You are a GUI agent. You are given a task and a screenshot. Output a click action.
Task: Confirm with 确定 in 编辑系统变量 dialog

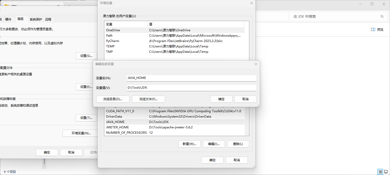[221, 99]
